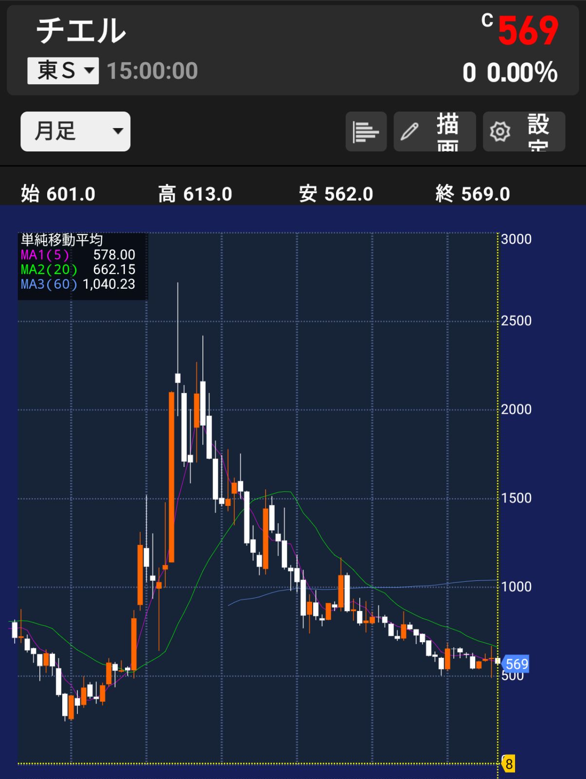Click the MA1(5) 578.00 legend entry
Viewport: 586px width, 779px height.
click(x=78, y=255)
